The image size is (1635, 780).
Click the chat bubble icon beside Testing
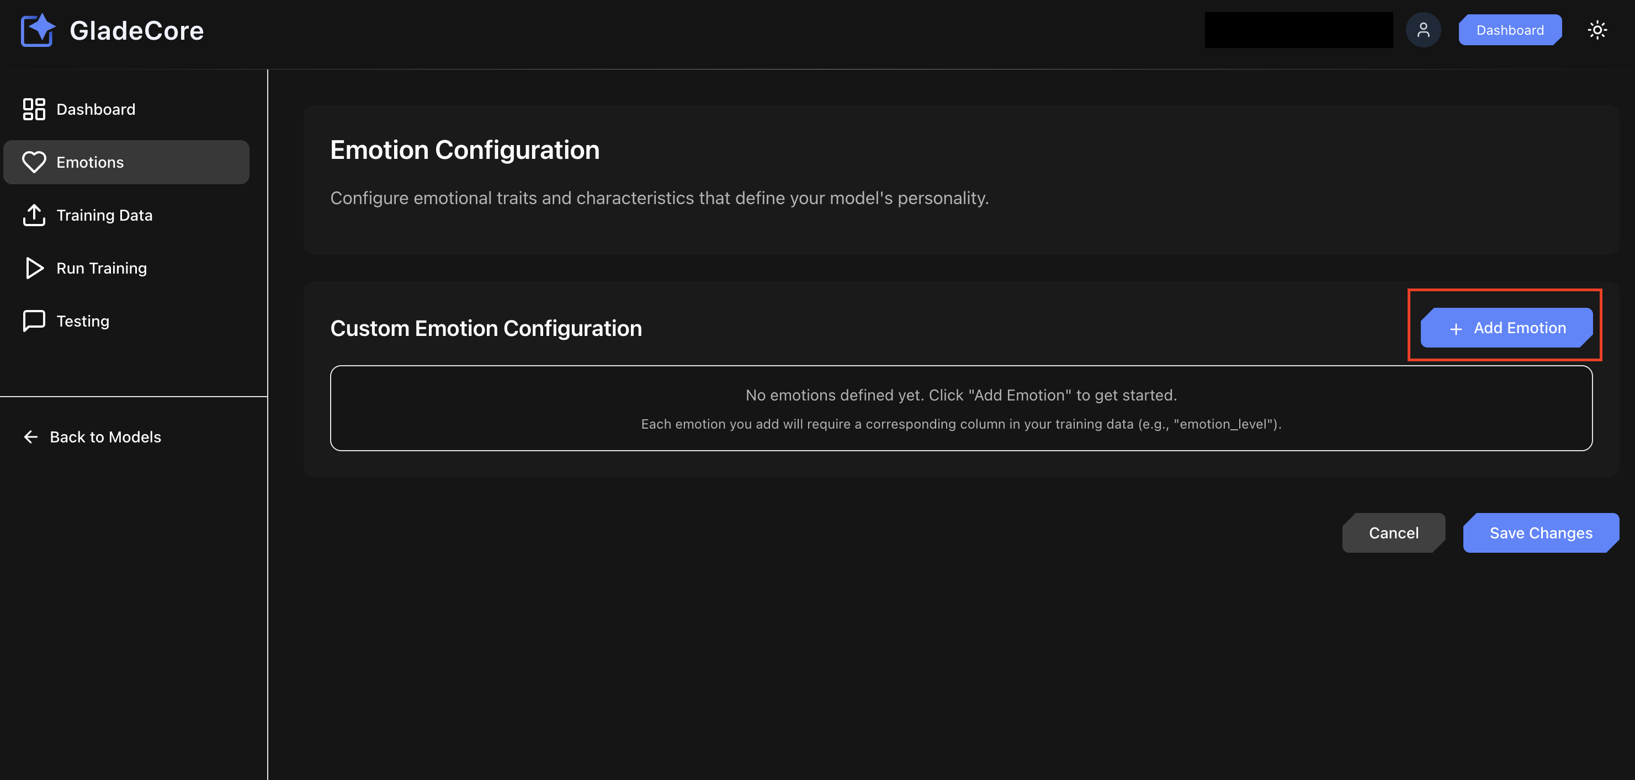34,320
